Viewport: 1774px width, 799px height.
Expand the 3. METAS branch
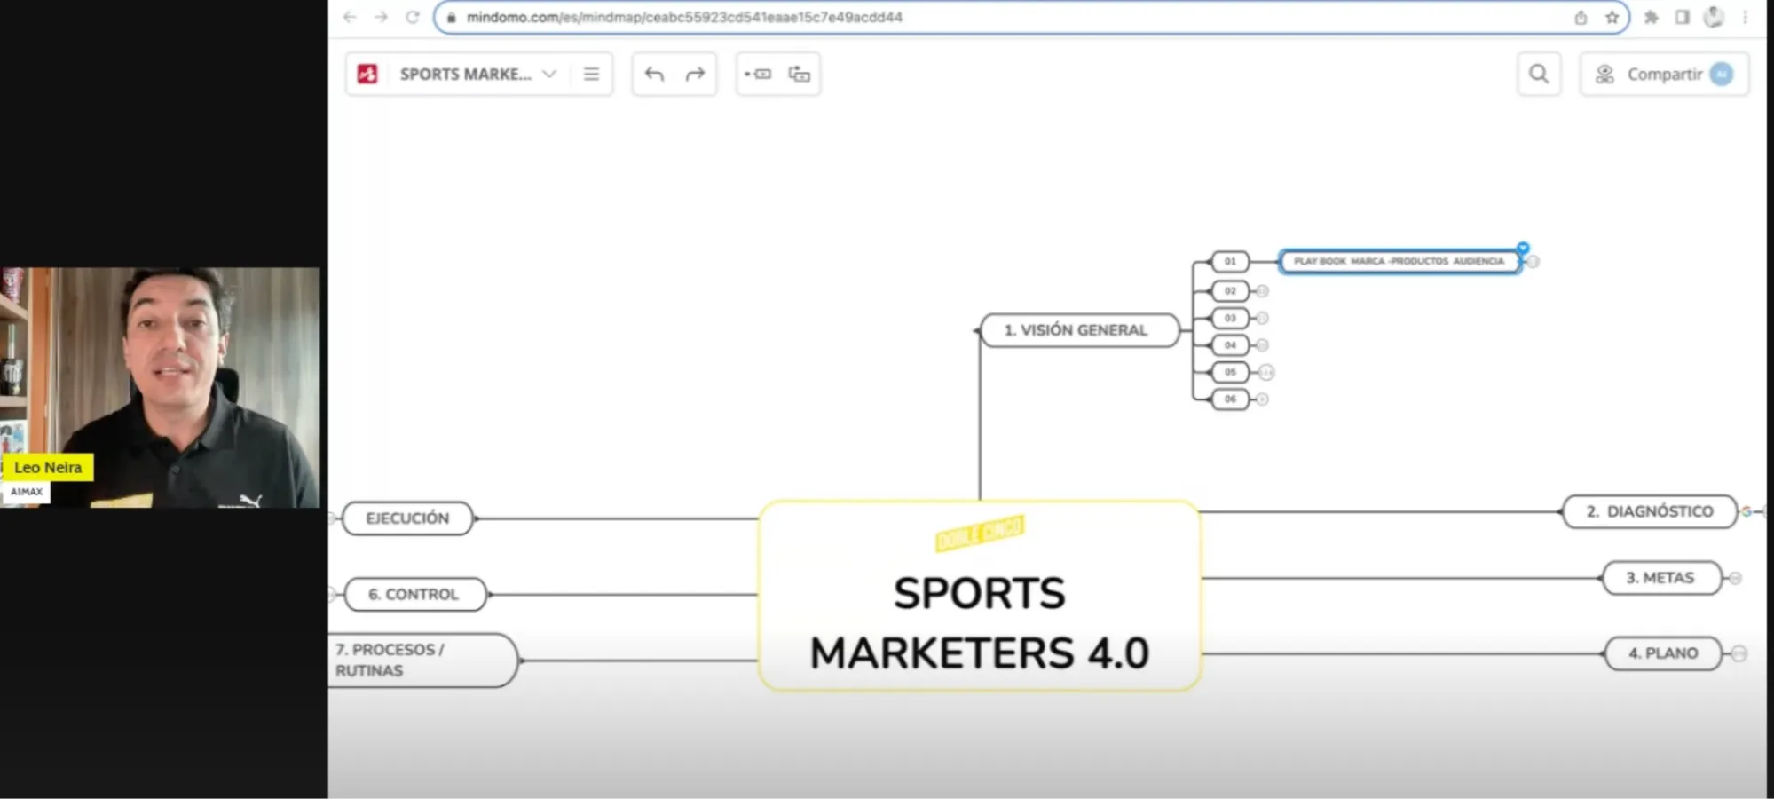coord(1735,578)
